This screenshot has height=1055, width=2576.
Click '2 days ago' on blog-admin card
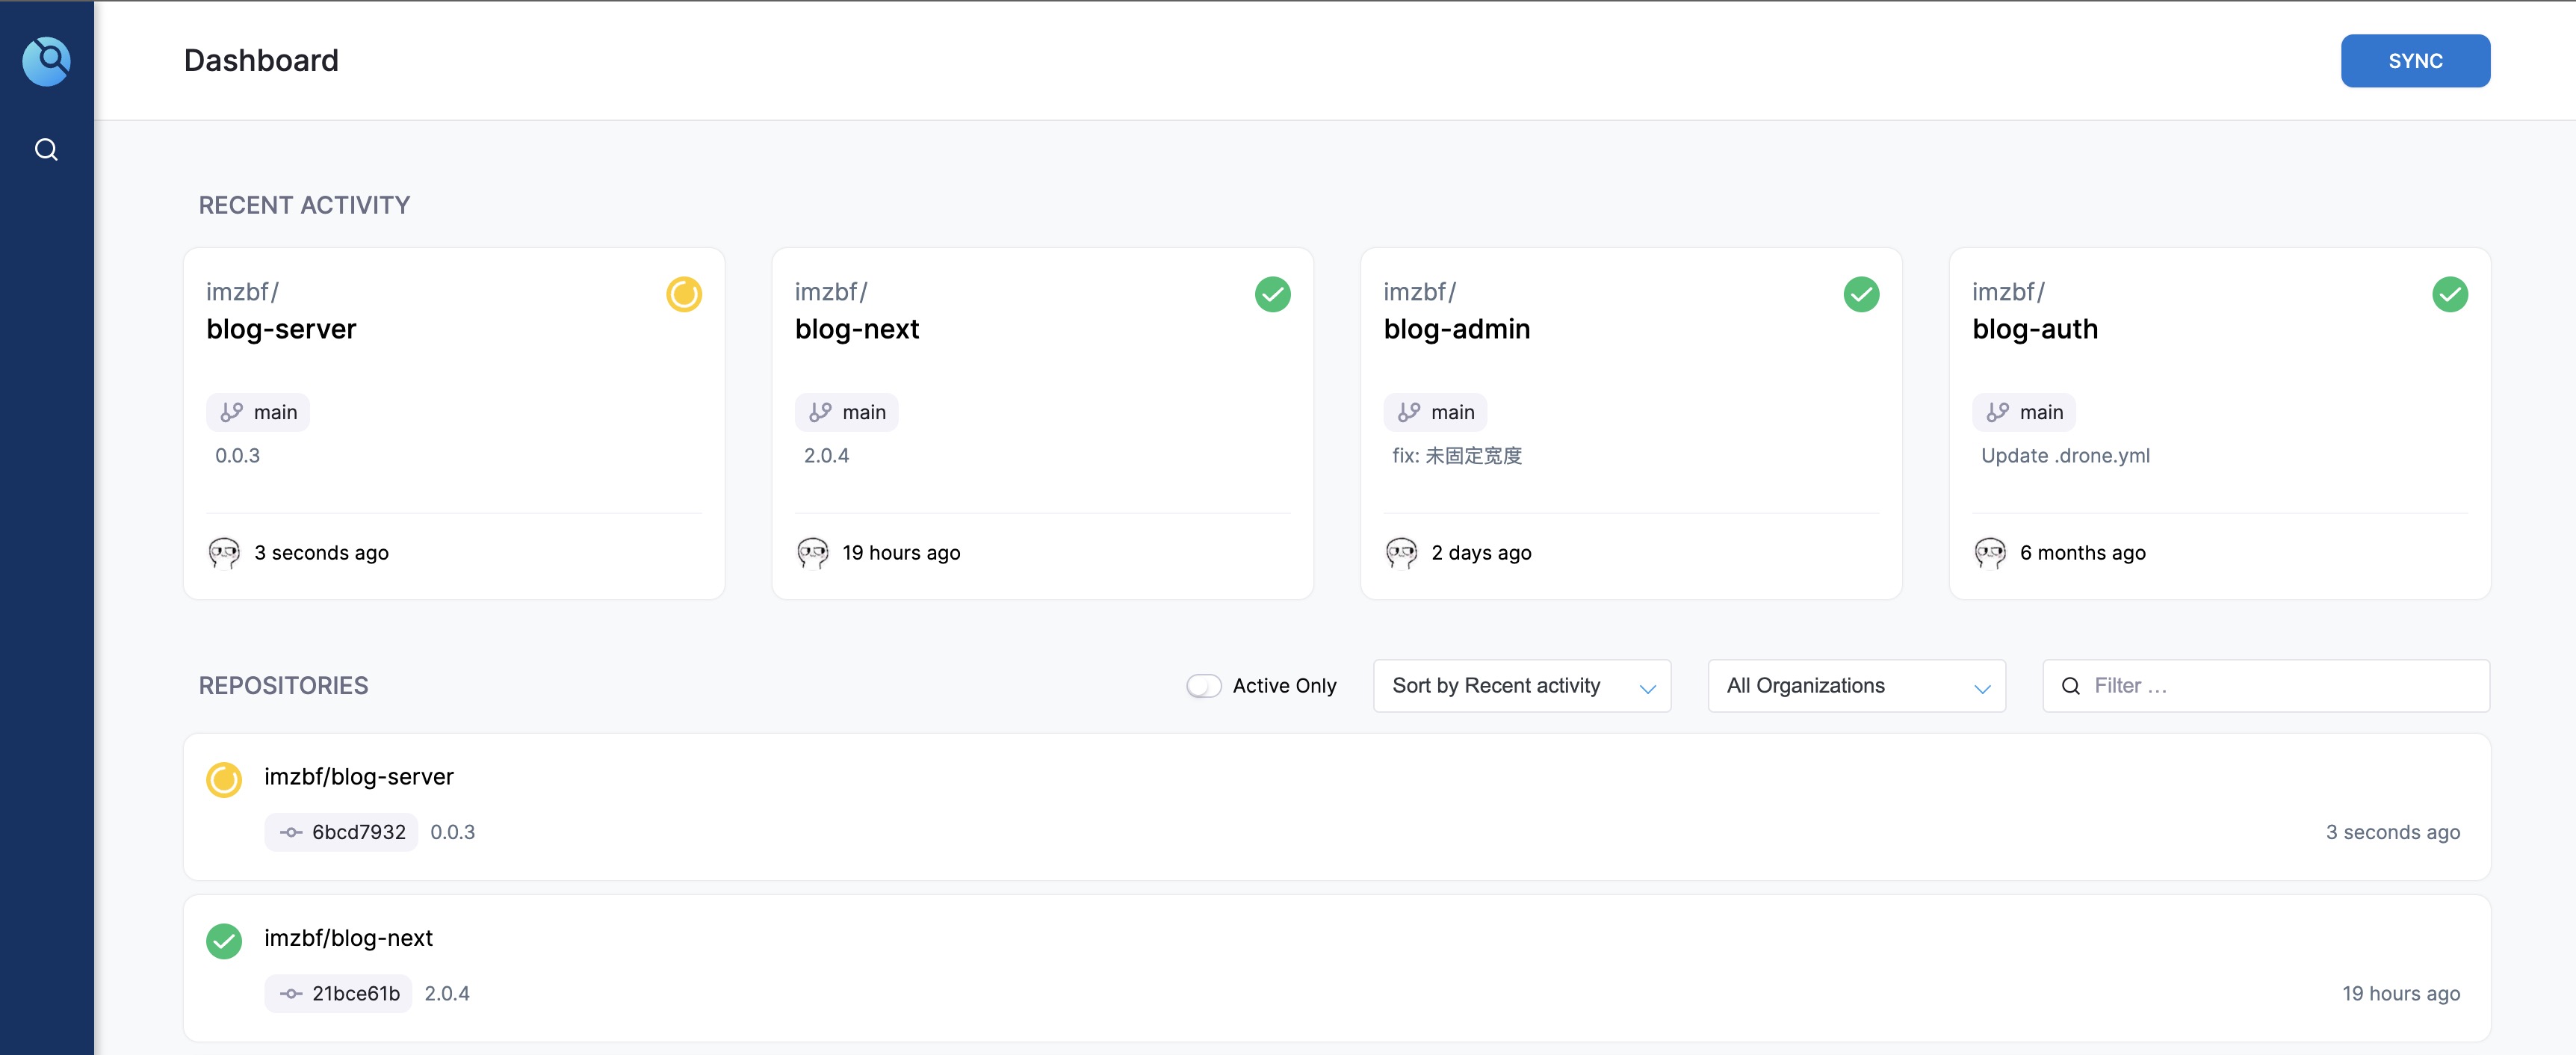coord(1481,553)
